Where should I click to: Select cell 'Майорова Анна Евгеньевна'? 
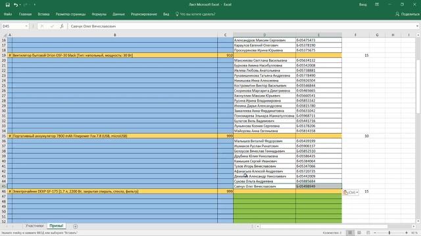(x=264, y=131)
